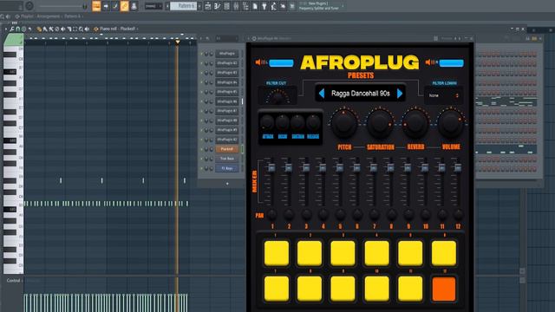Trigger yellow pad 6 in Afroplug
This screenshot has height=312, width=555.
(x=444, y=253)
